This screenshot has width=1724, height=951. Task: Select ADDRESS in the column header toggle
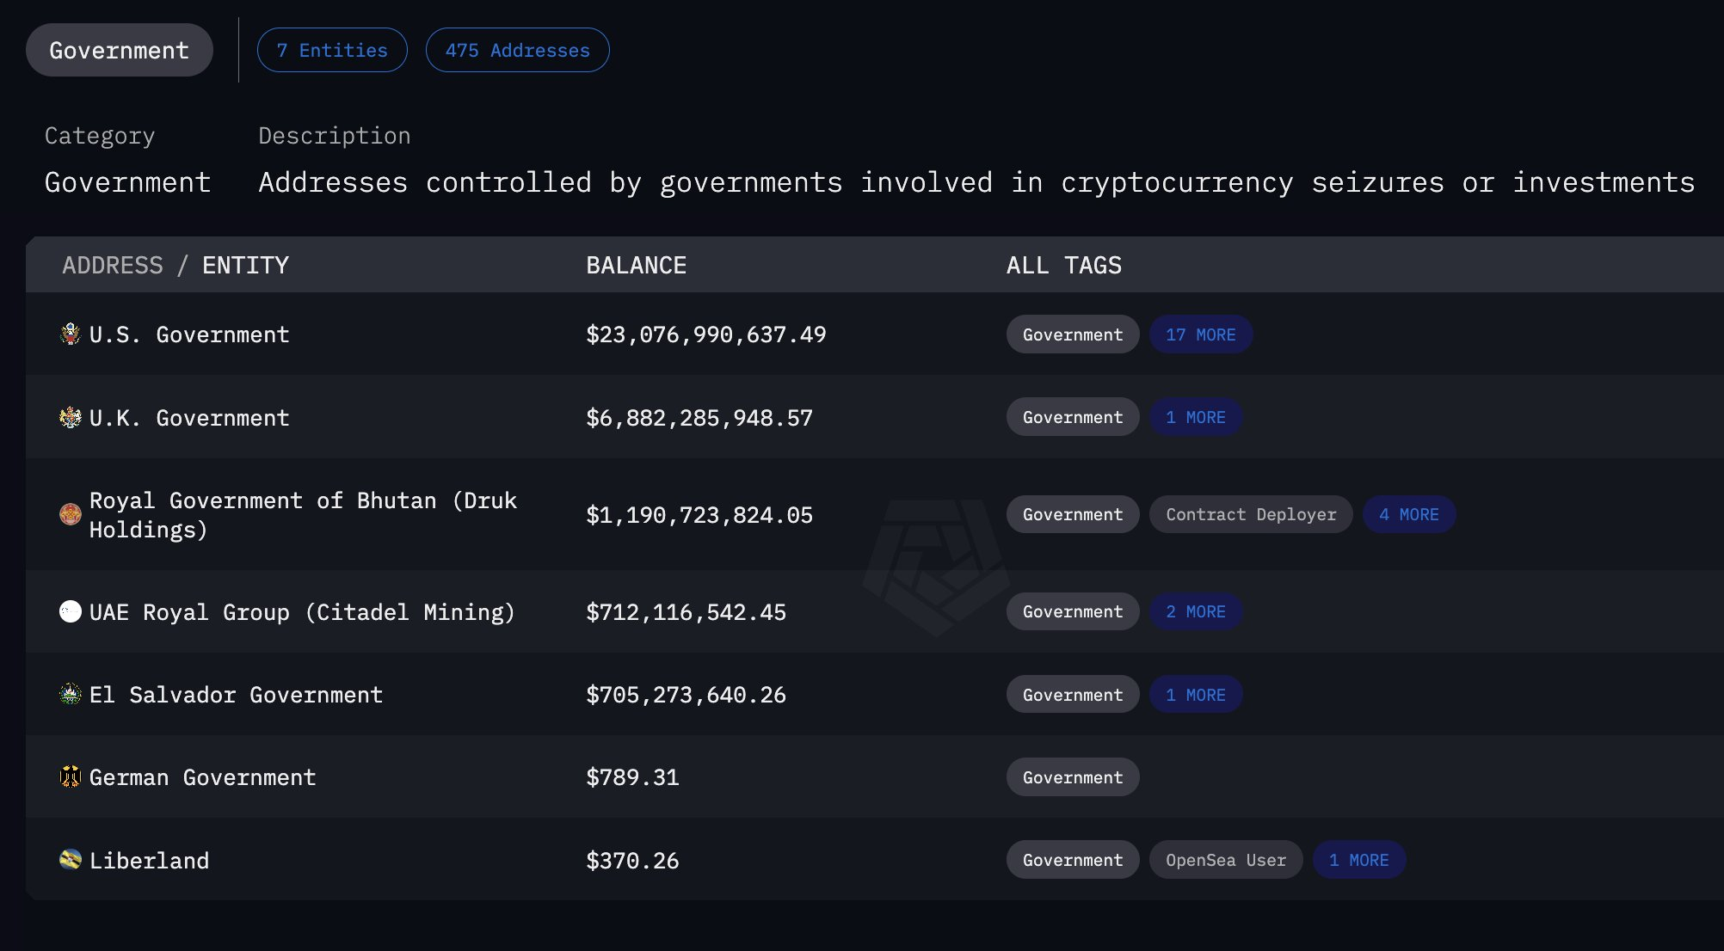tap(113, 265)
